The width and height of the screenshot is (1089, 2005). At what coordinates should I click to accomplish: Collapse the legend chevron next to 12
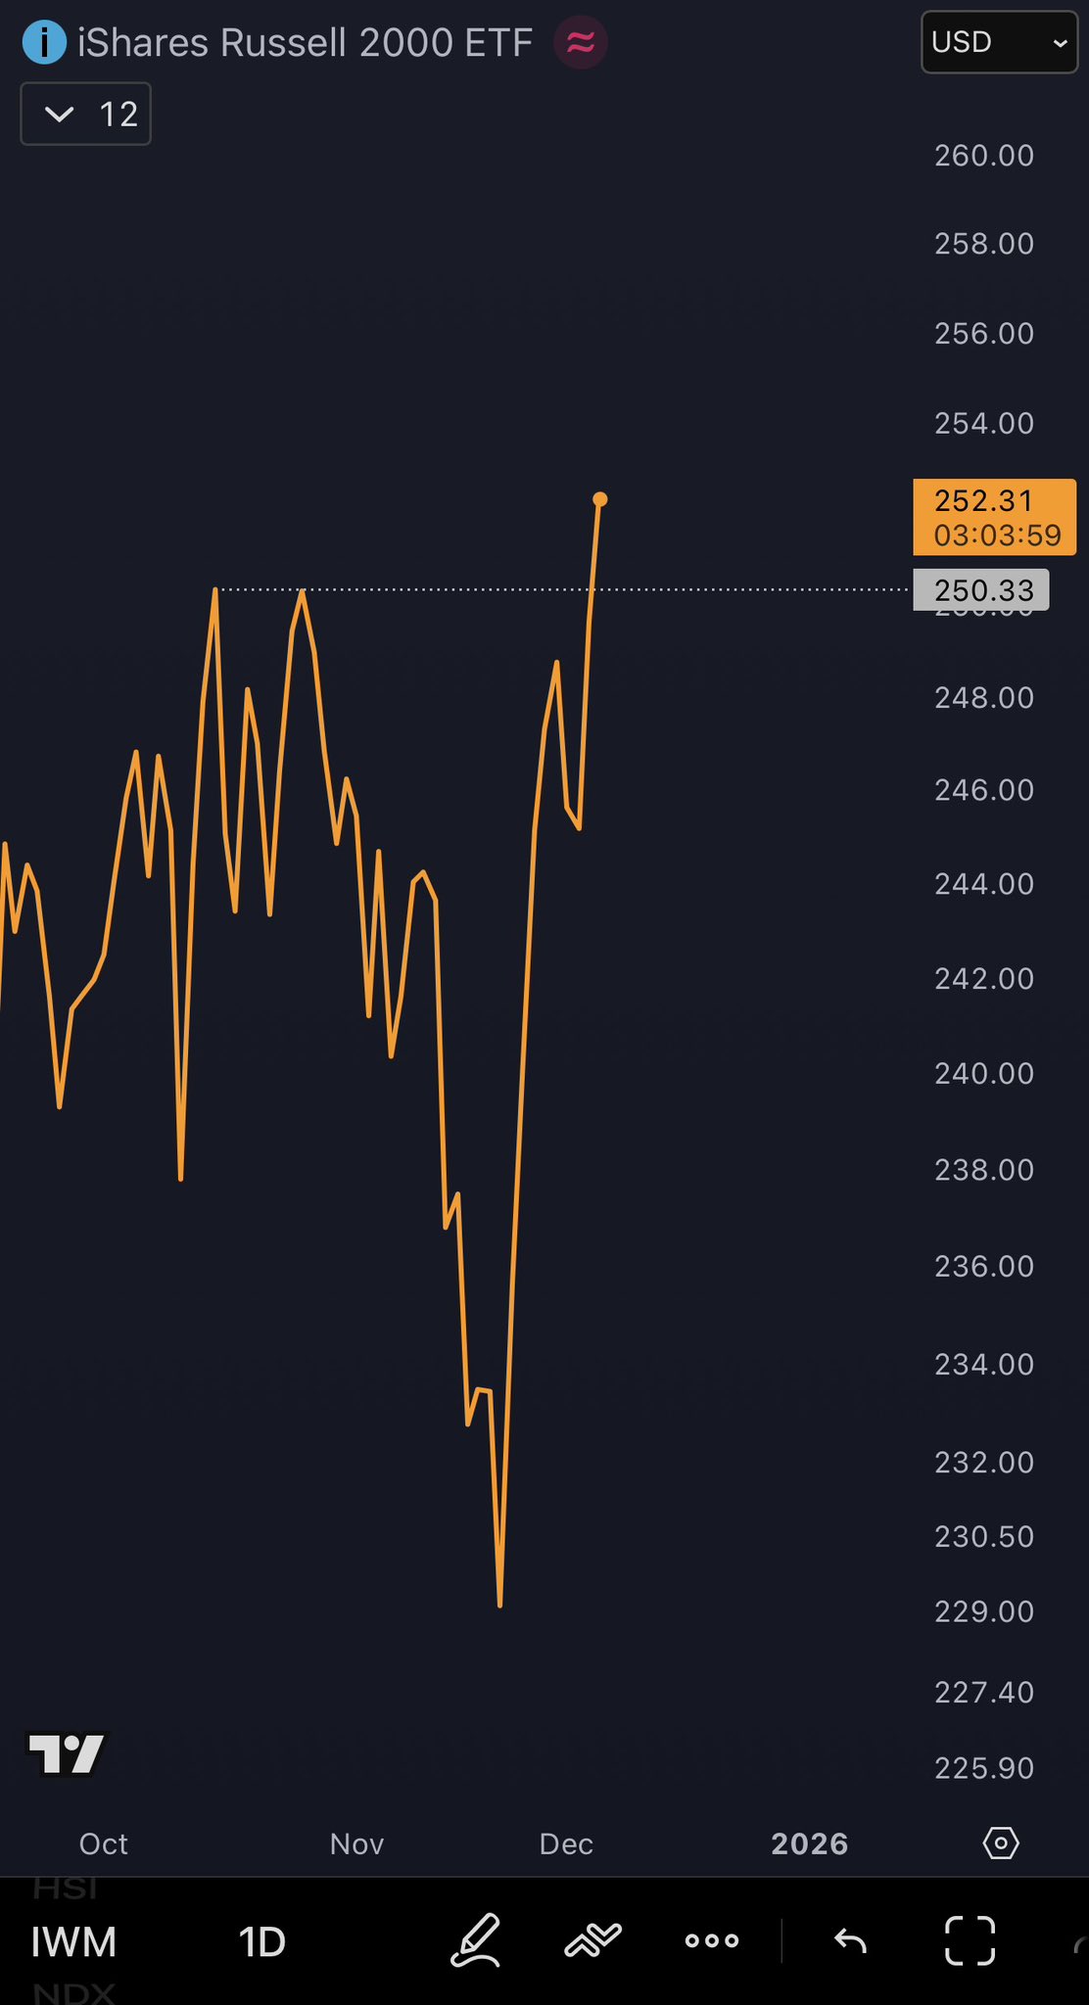60,115
